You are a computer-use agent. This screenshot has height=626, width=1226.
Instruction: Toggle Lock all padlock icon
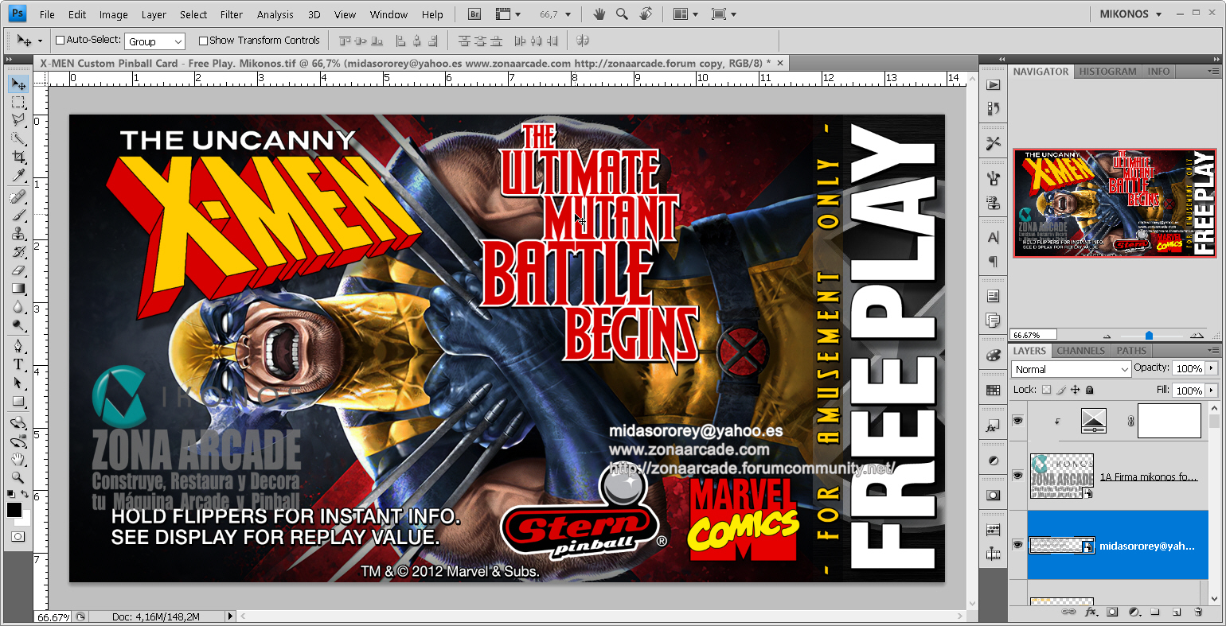coord(1090,390)
